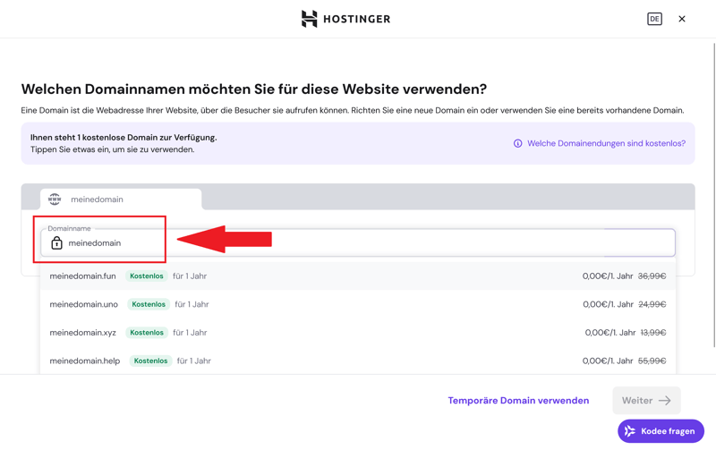The height and width of the screenshot is (450, 716).
Task: Pick the meinedomain.help suggestion
Action: (85, 361)
